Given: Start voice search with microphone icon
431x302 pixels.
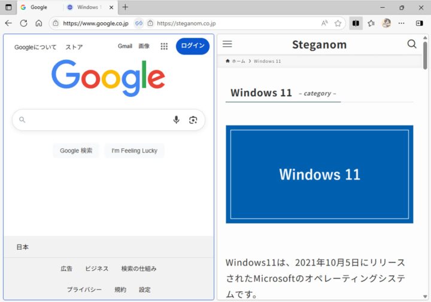Looking at the screenshot, I should tap(176, 120).
